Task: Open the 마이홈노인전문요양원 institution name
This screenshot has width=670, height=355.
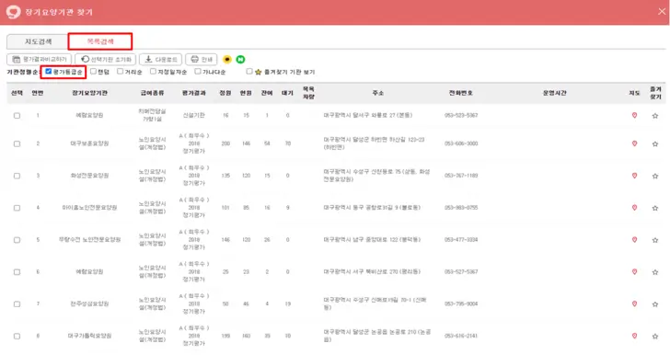Action: 90,208
